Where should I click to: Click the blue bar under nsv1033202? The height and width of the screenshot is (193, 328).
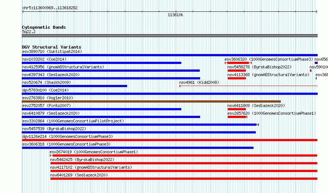[101, 63]
